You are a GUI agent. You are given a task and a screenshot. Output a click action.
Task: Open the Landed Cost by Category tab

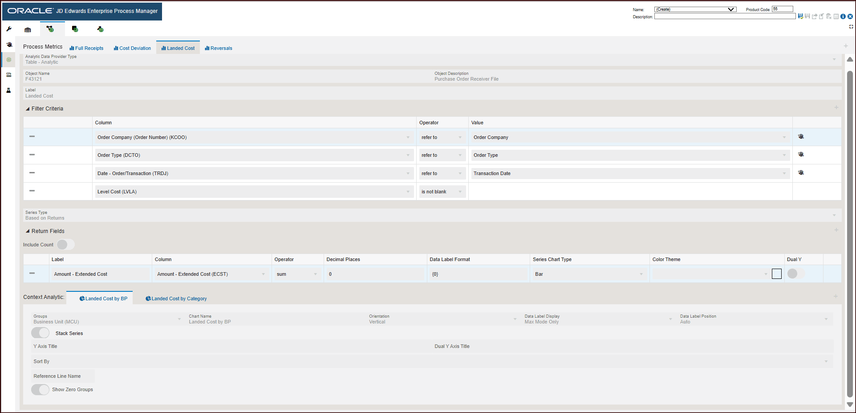176,298
